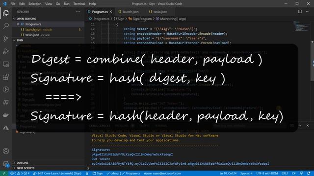Change indentation via Spaces: 4

246,173
